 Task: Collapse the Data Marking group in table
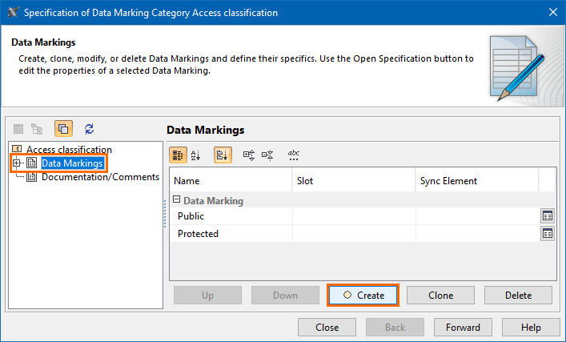pyautogui.click(x=177, y=201)
